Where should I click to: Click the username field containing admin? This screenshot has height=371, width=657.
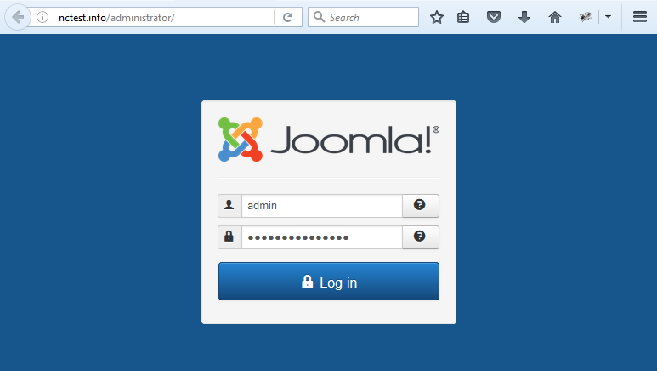point(322,206)
